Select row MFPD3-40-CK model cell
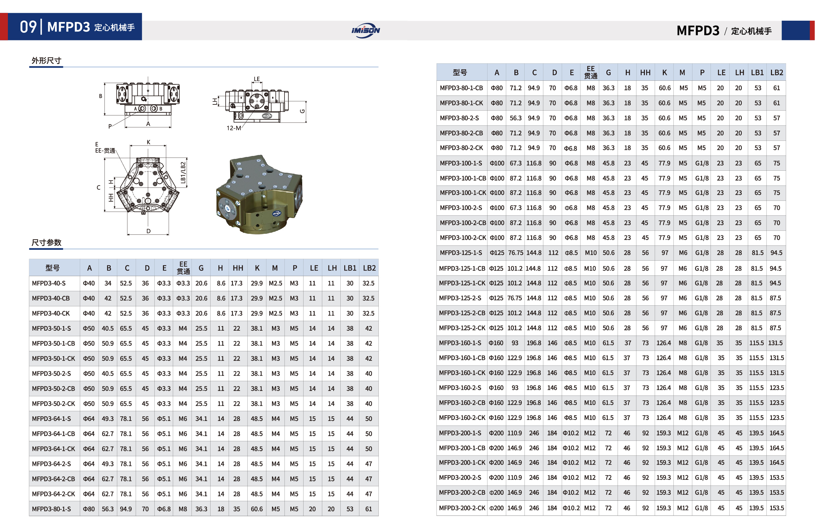This screenshot has width=815, height=526. (x=55, y=313)
